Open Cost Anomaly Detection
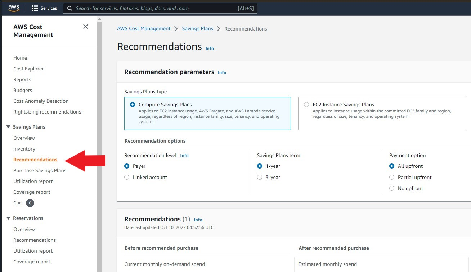Viewport: 471px width, 272px height. click(41, 101)
